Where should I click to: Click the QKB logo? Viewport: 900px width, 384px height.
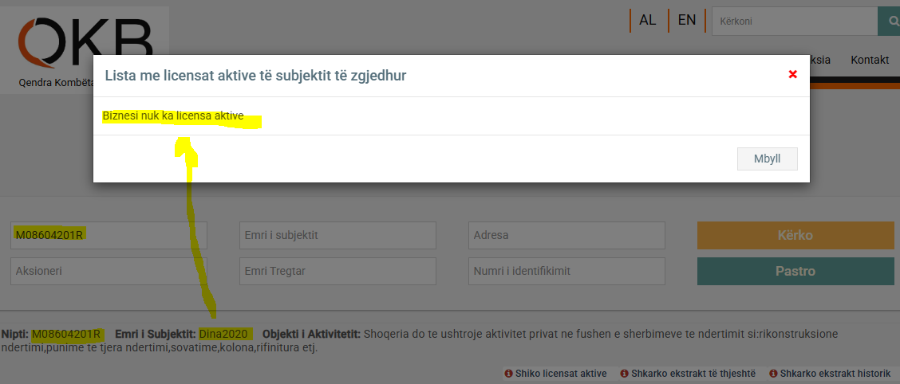pyautogui.click(x=85, y=45)
